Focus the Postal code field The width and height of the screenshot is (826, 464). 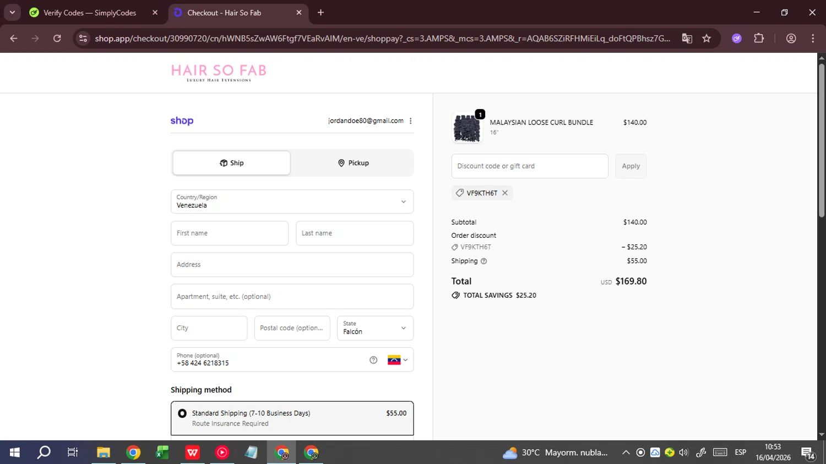pos(292,328)
